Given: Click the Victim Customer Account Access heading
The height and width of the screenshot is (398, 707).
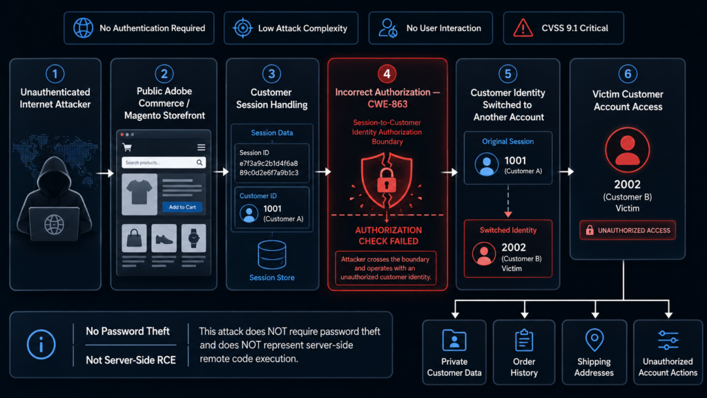Looking at the screenshot, I should pyautogui.click(x=628, y=101).
